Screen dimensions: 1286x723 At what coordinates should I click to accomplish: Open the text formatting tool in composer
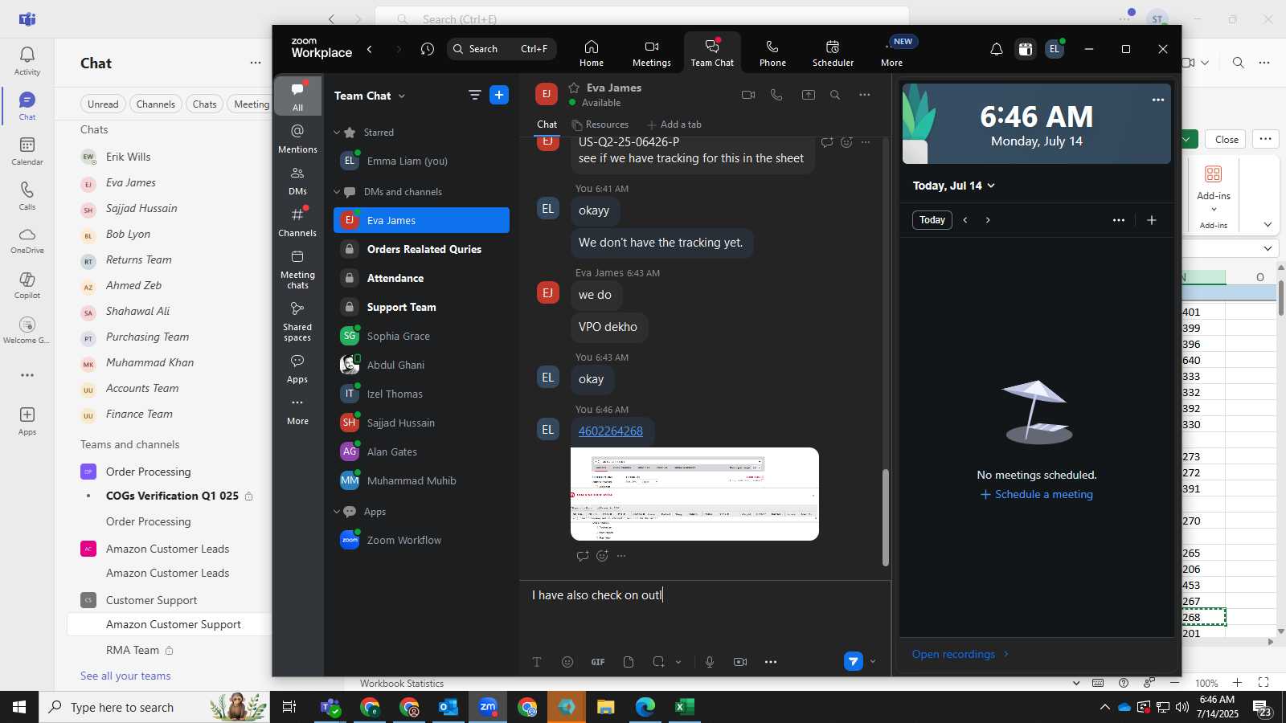point(537,662)
